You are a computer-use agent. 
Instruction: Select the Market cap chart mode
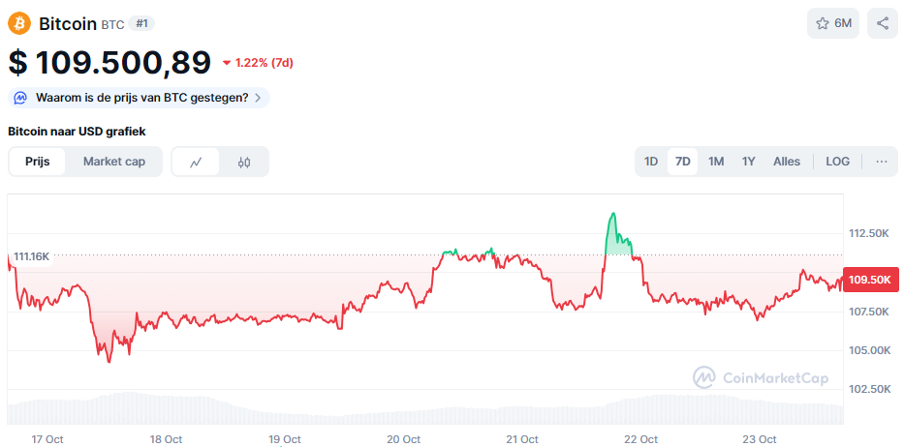tap(114, 162)
